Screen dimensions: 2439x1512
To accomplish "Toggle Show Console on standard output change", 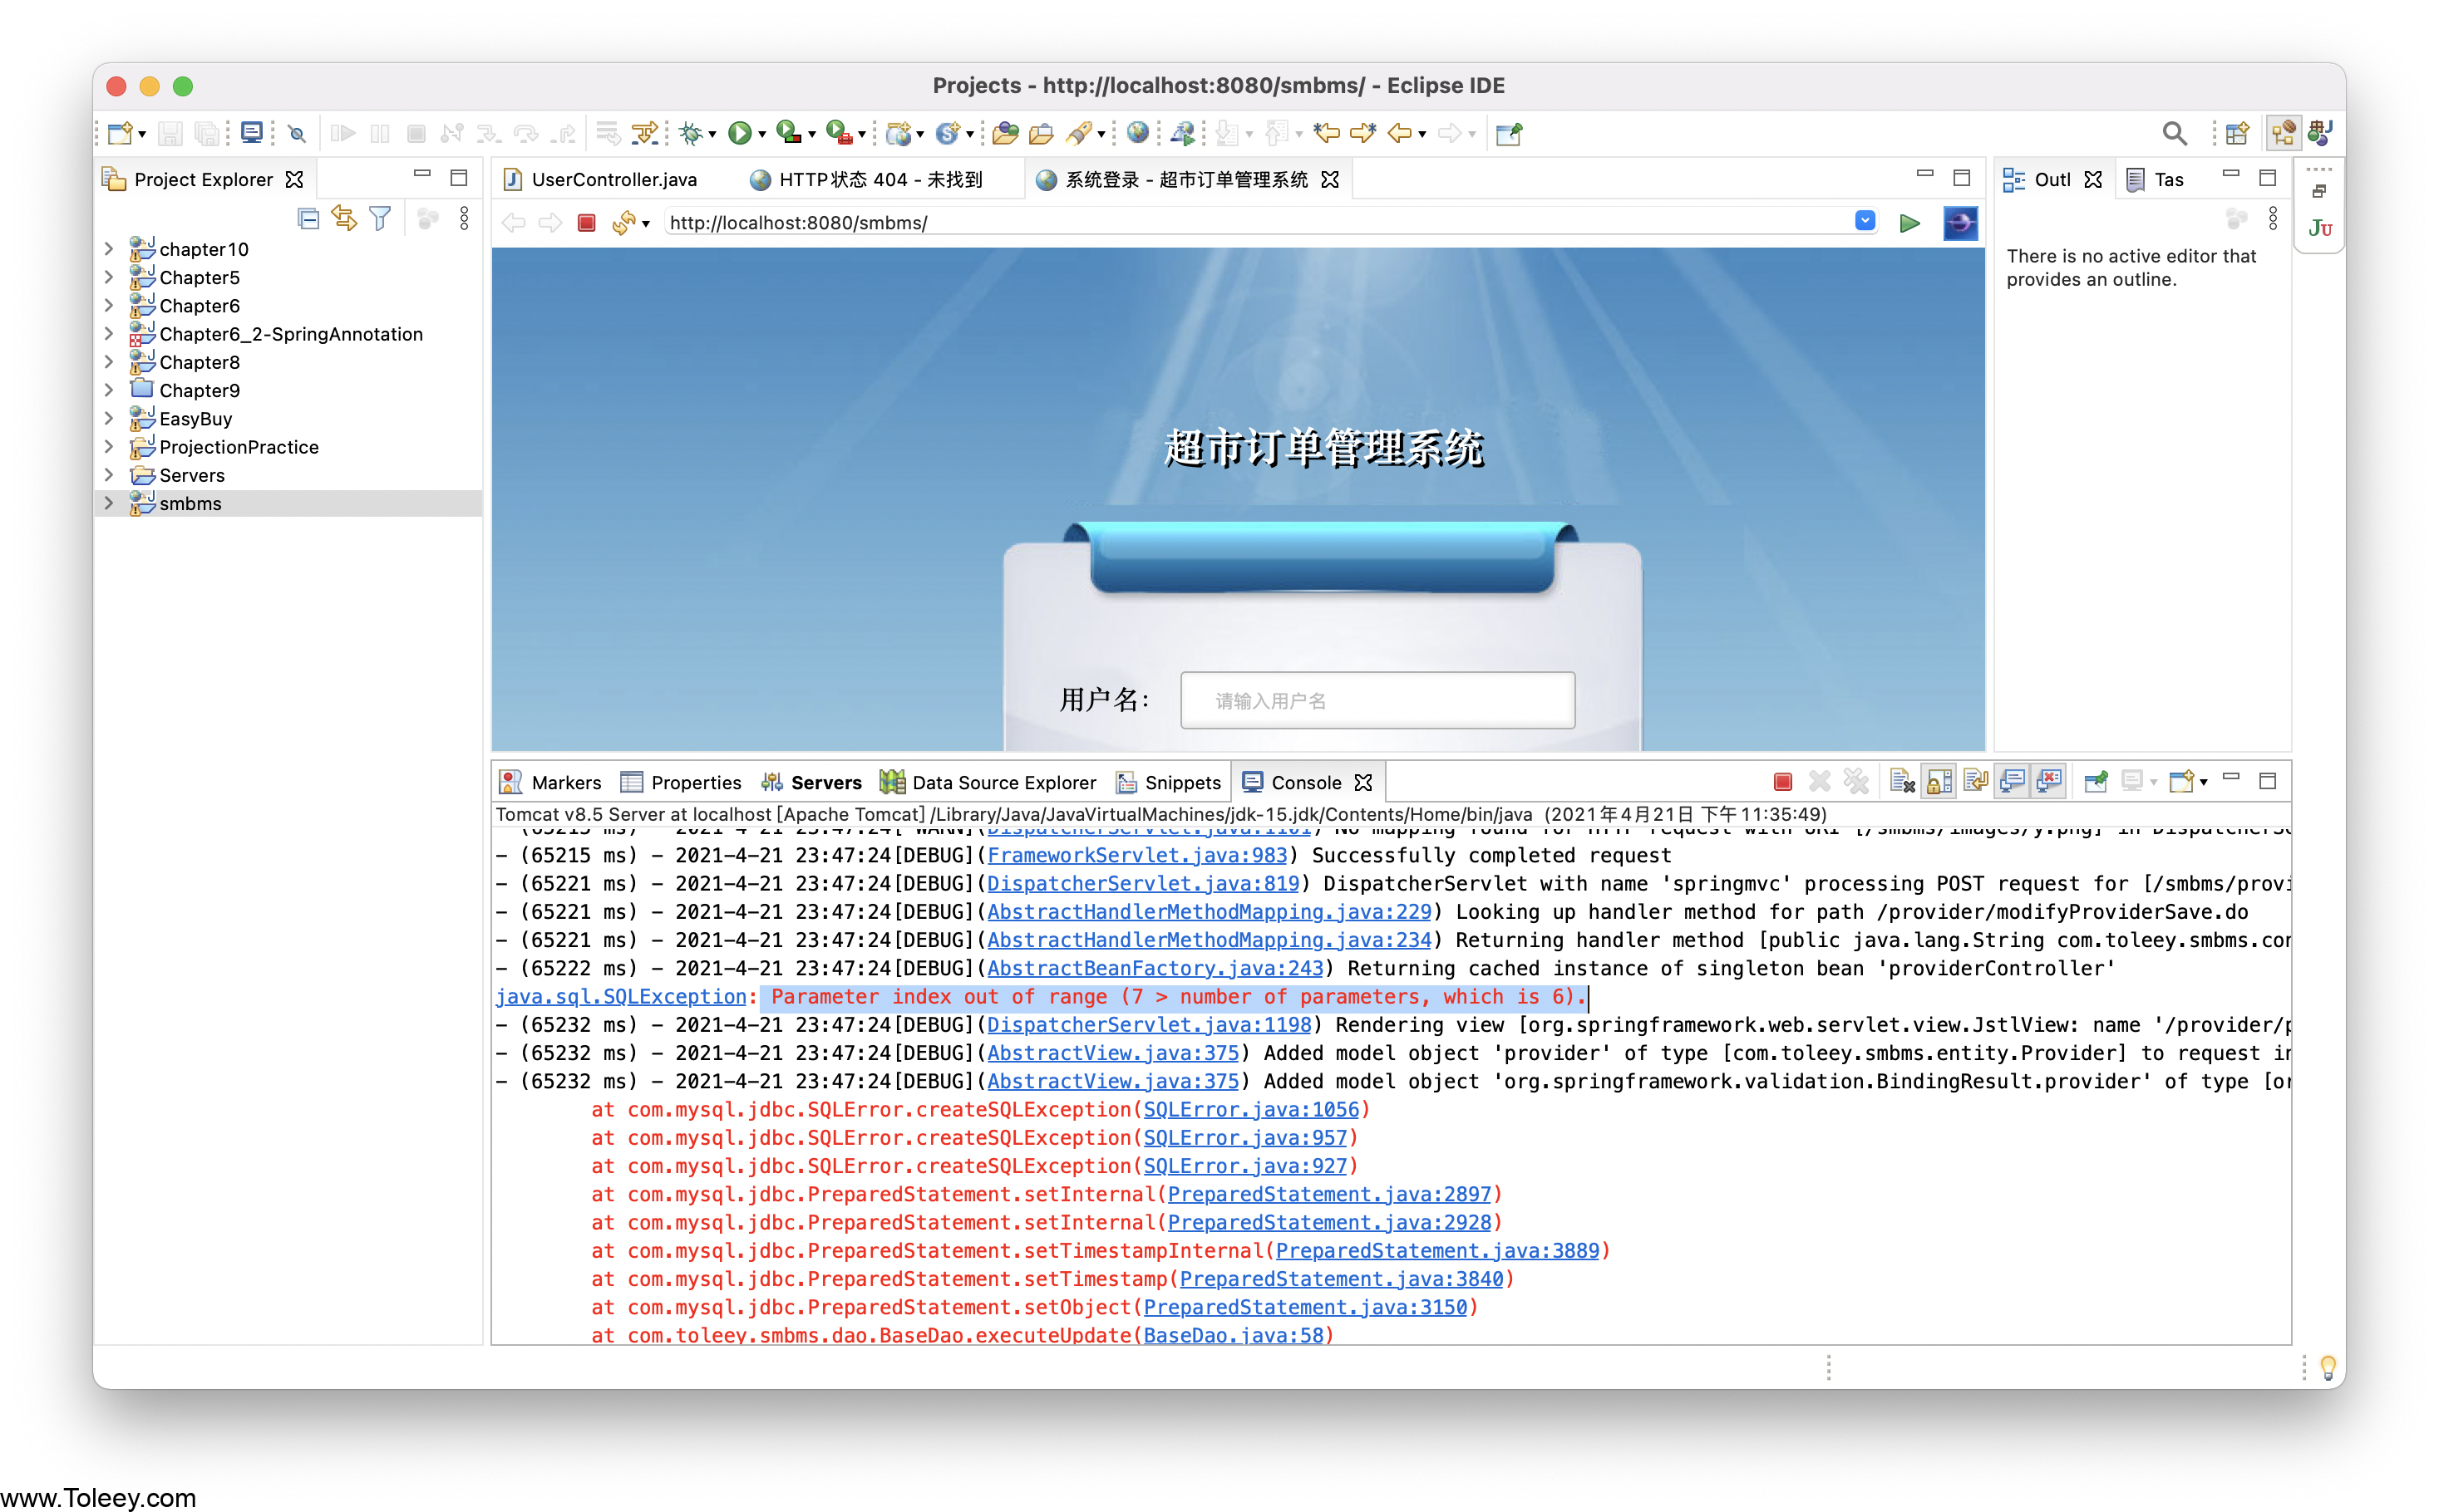I will click(x=2012, y=782).
